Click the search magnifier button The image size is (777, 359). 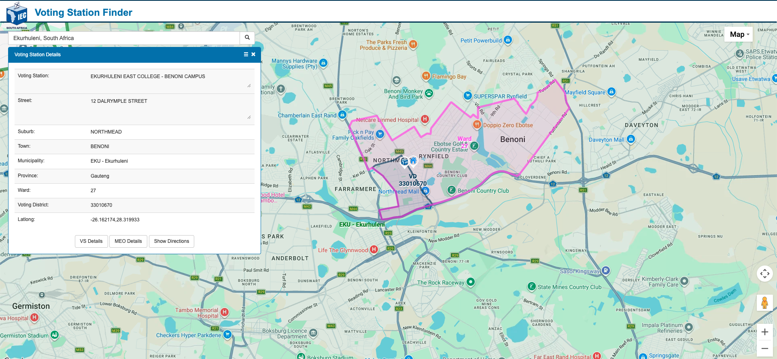(x=247, y=38)
